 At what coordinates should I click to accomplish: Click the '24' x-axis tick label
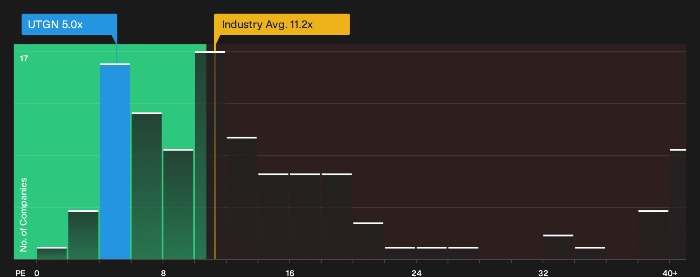point(417,273)
